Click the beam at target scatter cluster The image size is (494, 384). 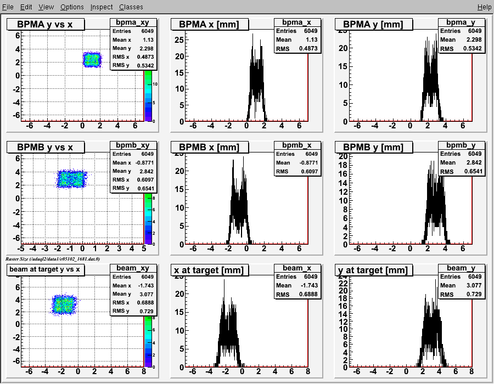(65, 304)
